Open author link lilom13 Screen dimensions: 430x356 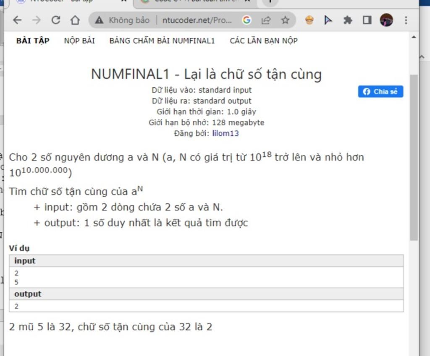coord(225,133)
